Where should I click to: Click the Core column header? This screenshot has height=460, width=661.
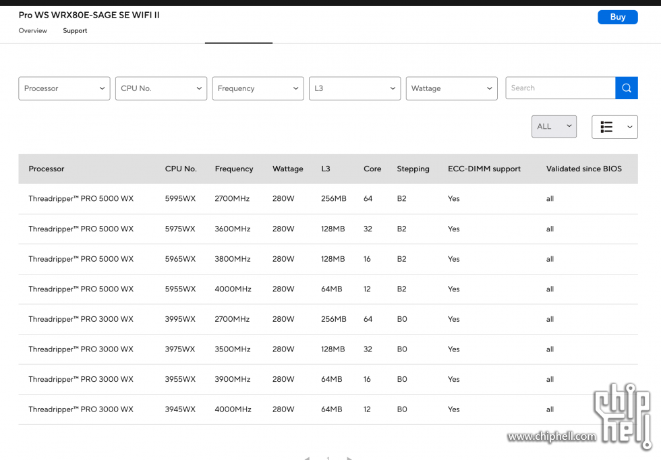[372, 169]
